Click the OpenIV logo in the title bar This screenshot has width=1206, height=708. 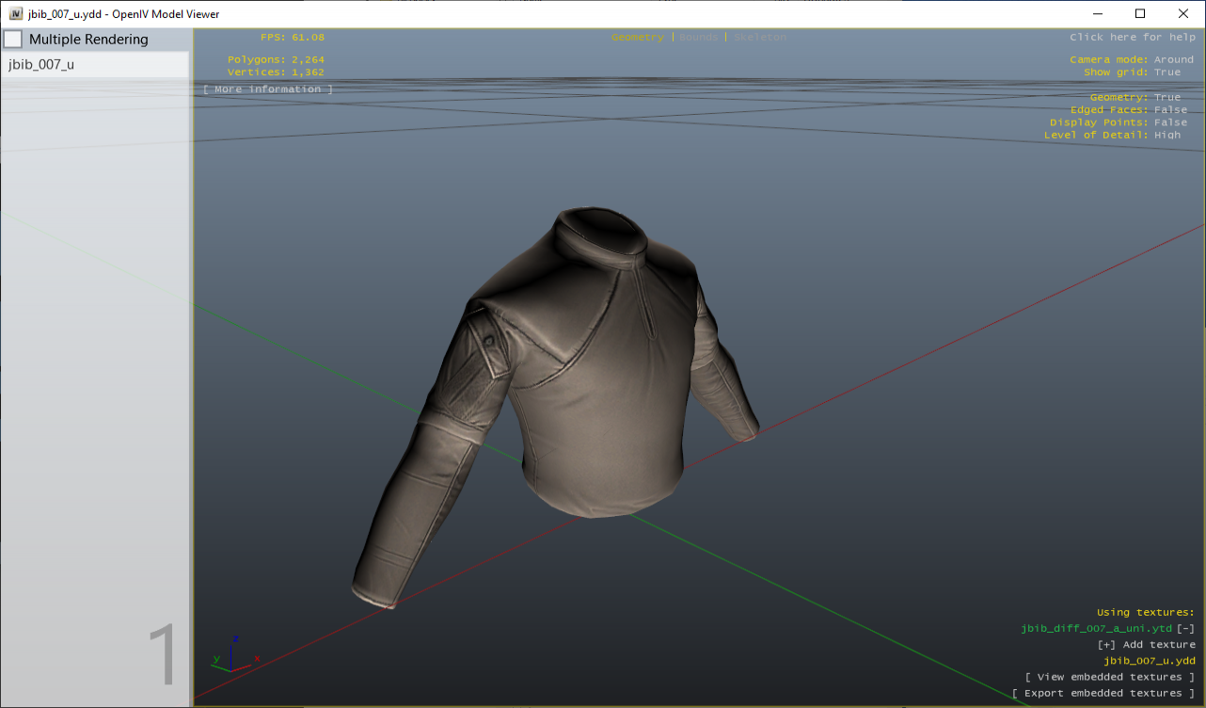click(x=16, y=13)
